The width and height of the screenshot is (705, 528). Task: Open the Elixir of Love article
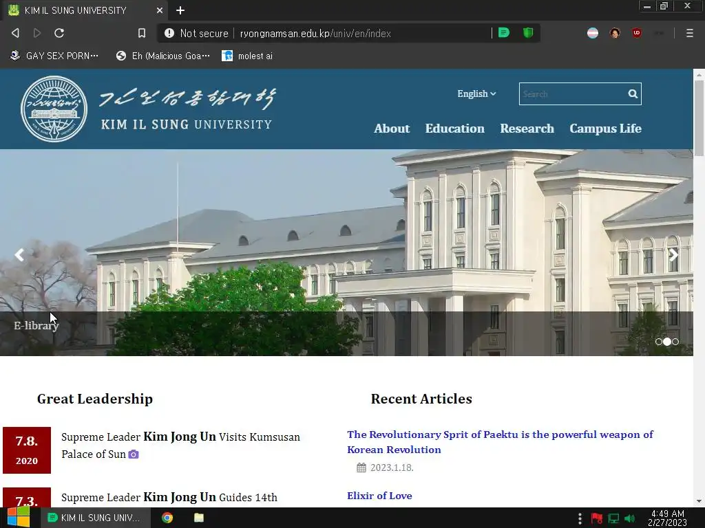[379, 496]
